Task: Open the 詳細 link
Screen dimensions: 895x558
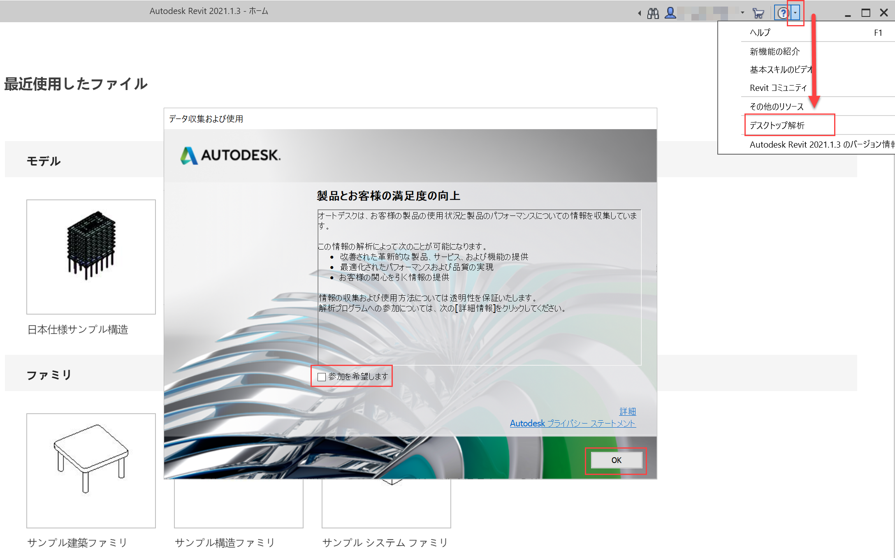Action: pyautogui.click(x=627, y=411)
